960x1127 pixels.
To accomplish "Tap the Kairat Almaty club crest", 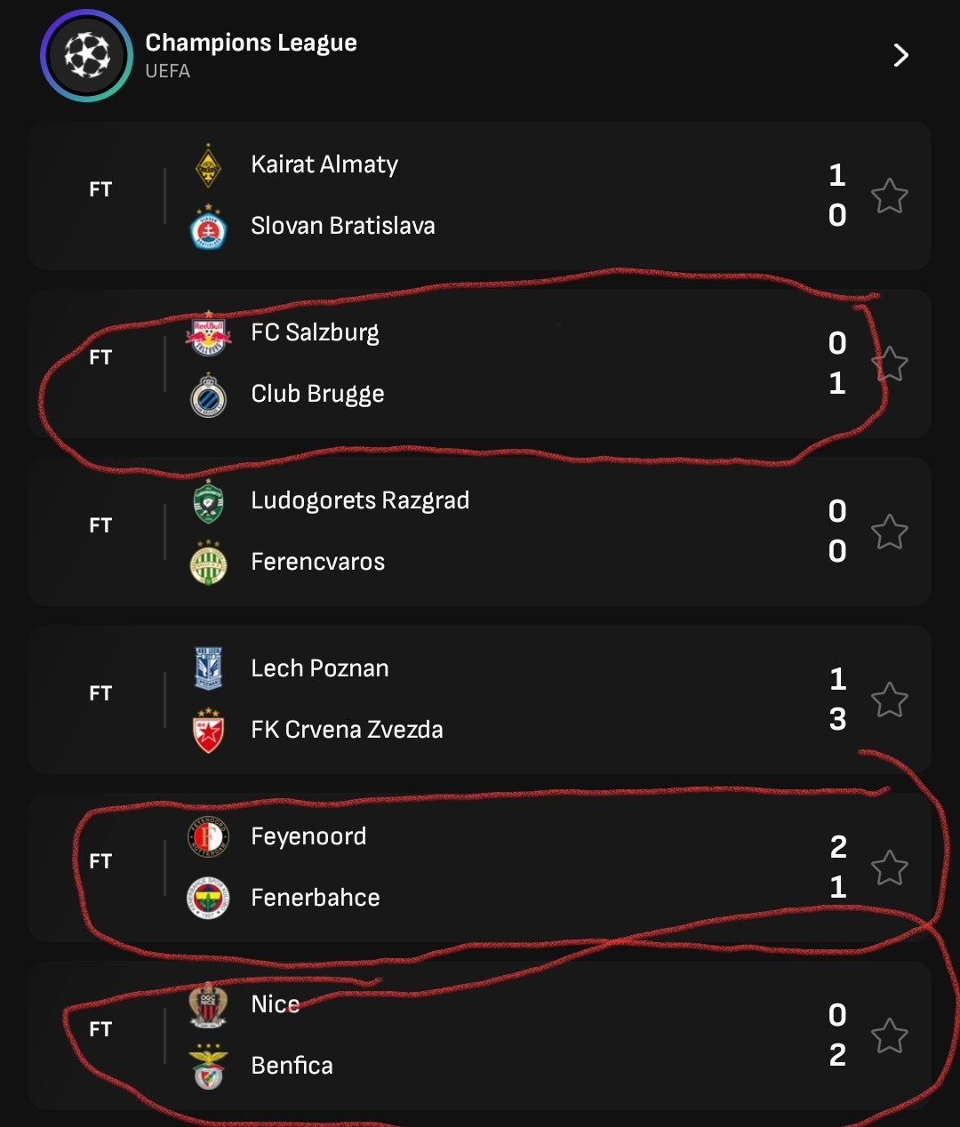I will click(x=208, y=165).
